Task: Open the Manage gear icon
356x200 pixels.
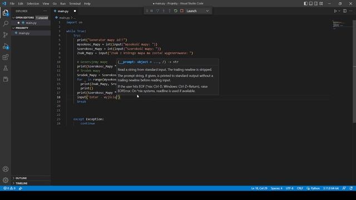Action: click(x=6, y=180)
